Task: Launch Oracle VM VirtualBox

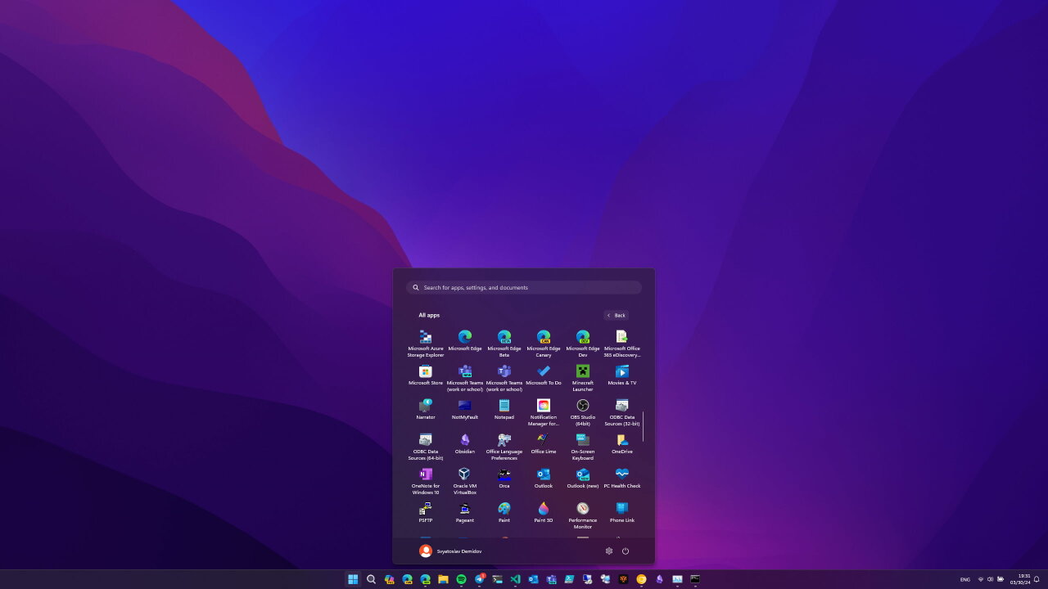Action: coord(465,481)
